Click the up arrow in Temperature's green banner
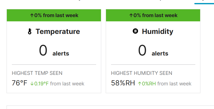This screenshot has width=214, height=109. (32, 16)
